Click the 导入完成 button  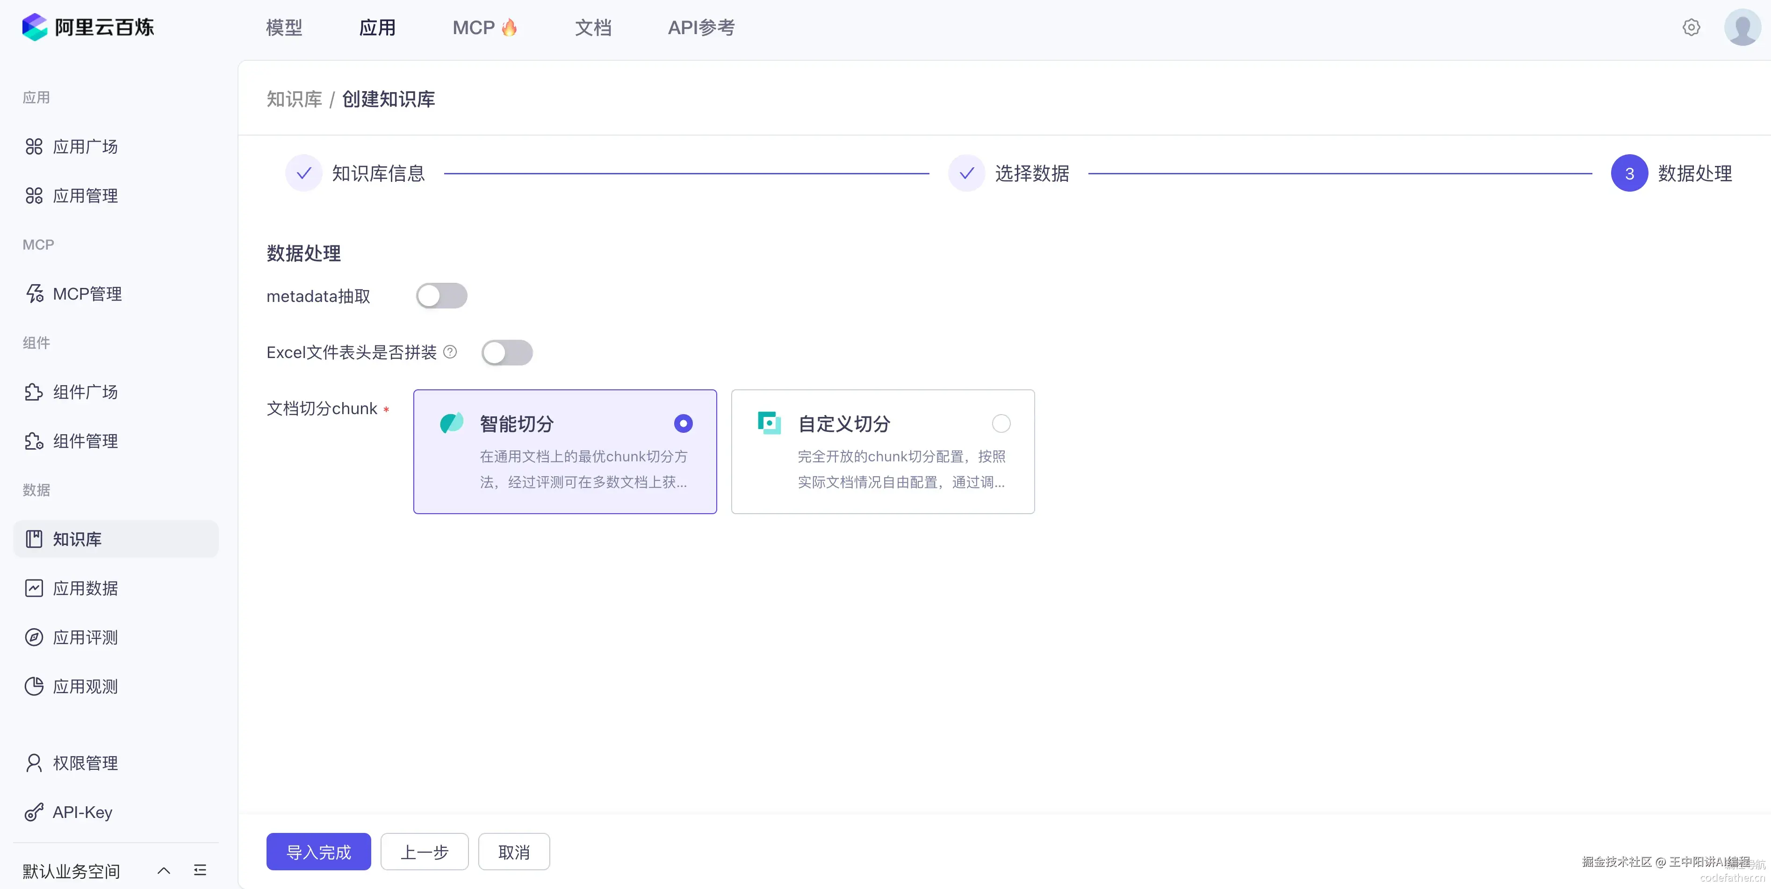[x=318, y=852]
